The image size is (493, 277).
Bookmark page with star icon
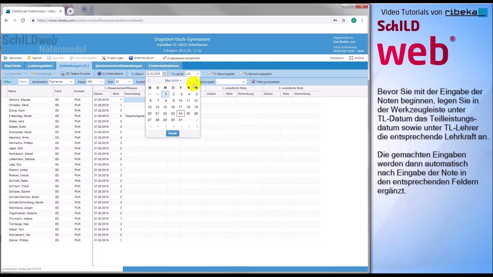[343, 20]
